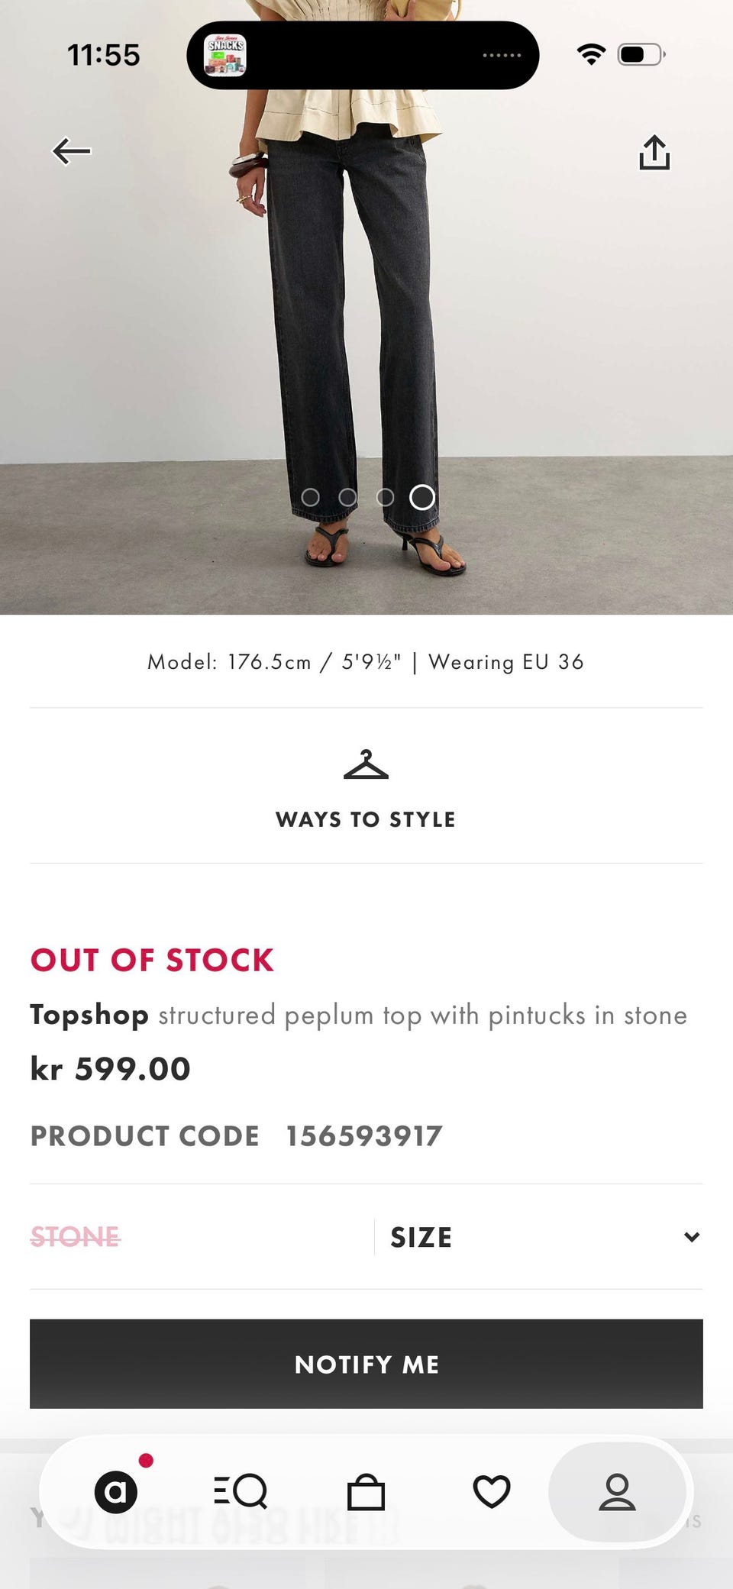Go to ASOS home logo tab
The image size is (733, 1589).
pos(116,1491)
